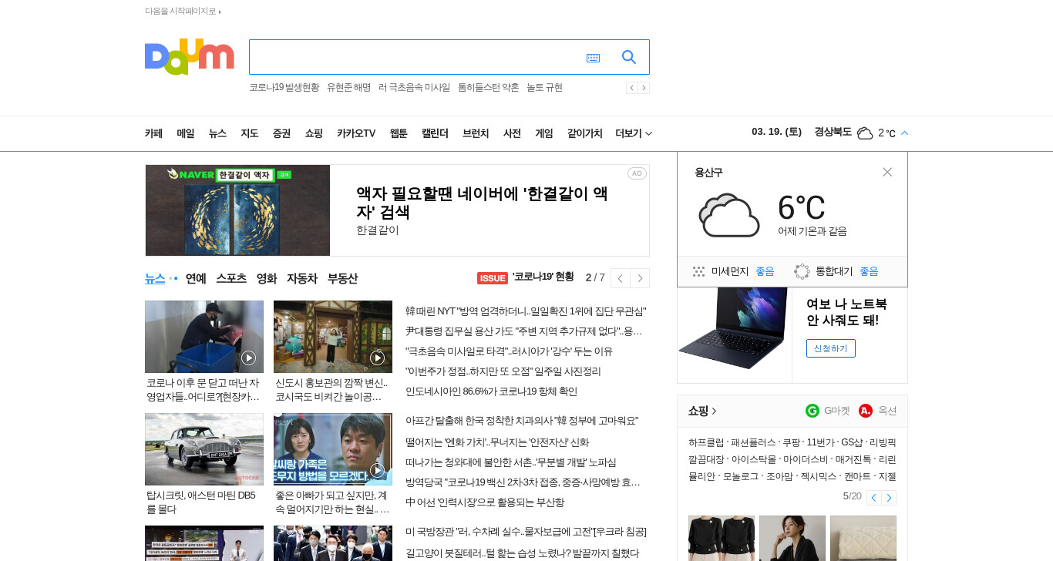Click the 미세먼지 fine dust icon
Screen dimensions: 1053x561
point(699,271)
